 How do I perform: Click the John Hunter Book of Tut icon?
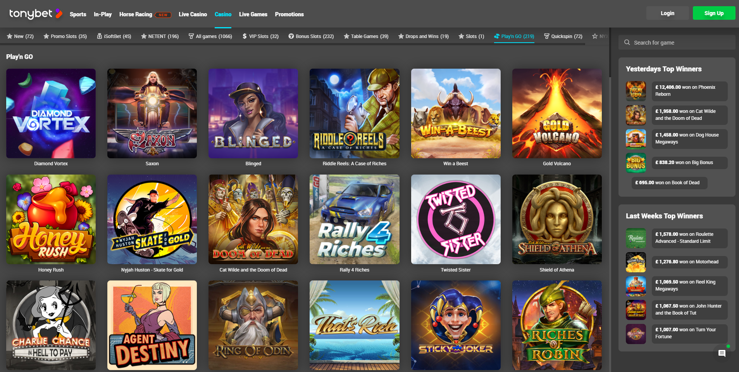(636, 310)
